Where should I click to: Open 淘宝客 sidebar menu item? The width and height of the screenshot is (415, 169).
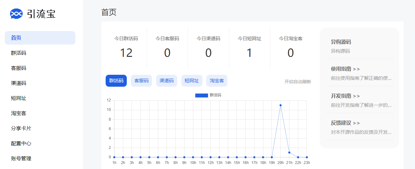coord(19,113)
